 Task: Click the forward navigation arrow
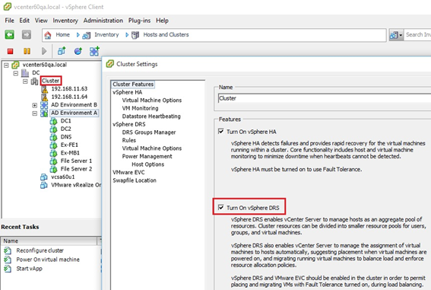pyautogui.click(x=26, y=35)
